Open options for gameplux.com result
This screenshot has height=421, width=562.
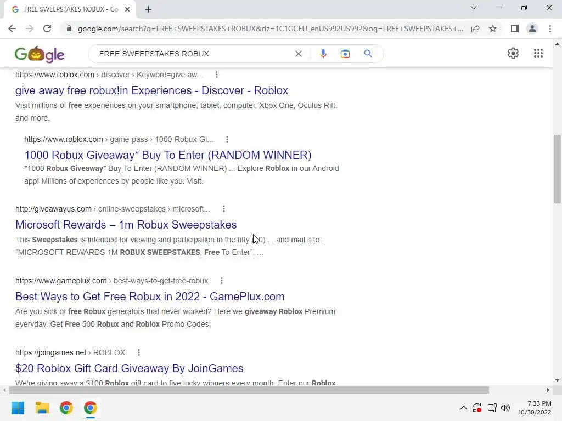[x=222, y=281]
